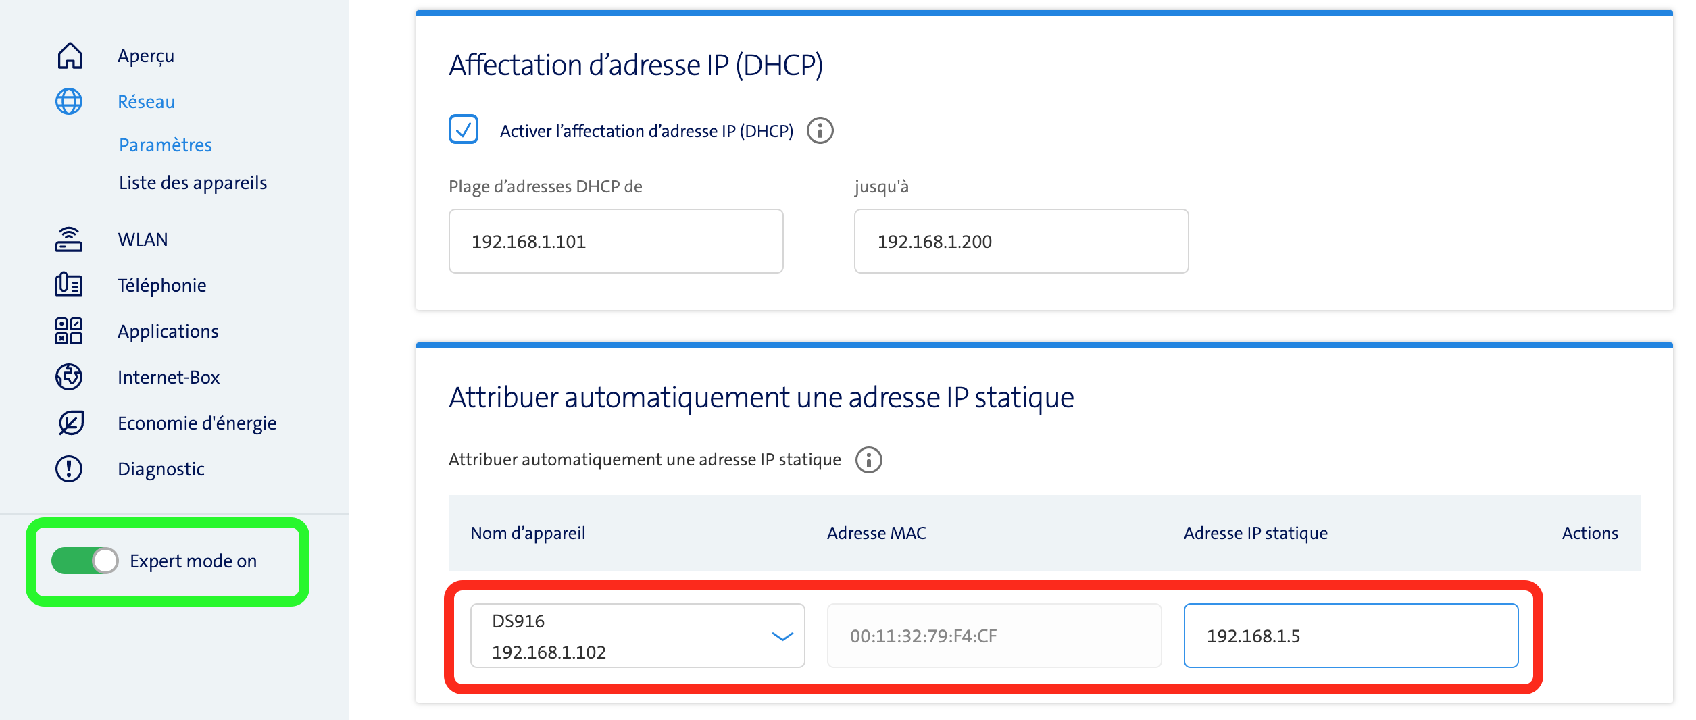
Task: Click the Actions column header
Action: 1590,533
